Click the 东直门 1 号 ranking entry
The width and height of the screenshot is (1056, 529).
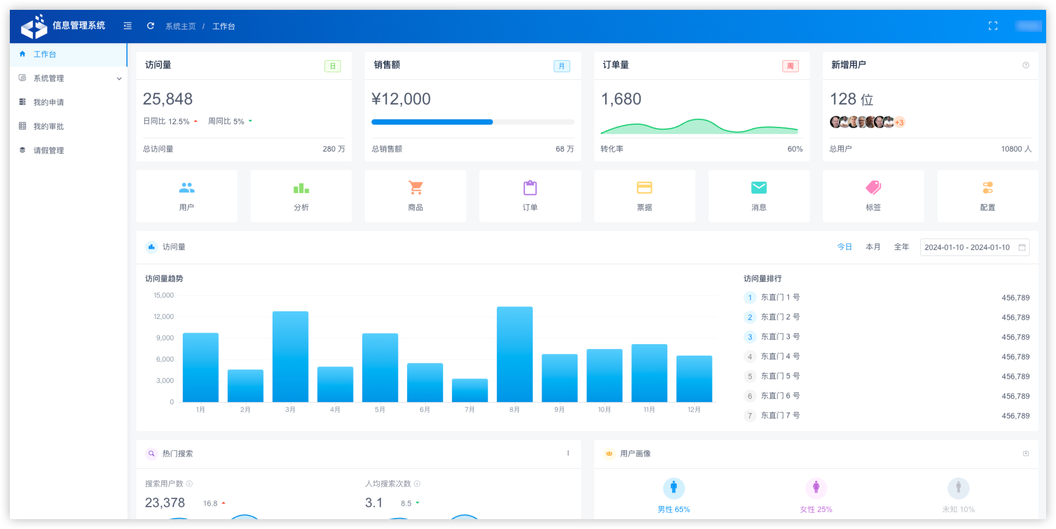[780, 298]
